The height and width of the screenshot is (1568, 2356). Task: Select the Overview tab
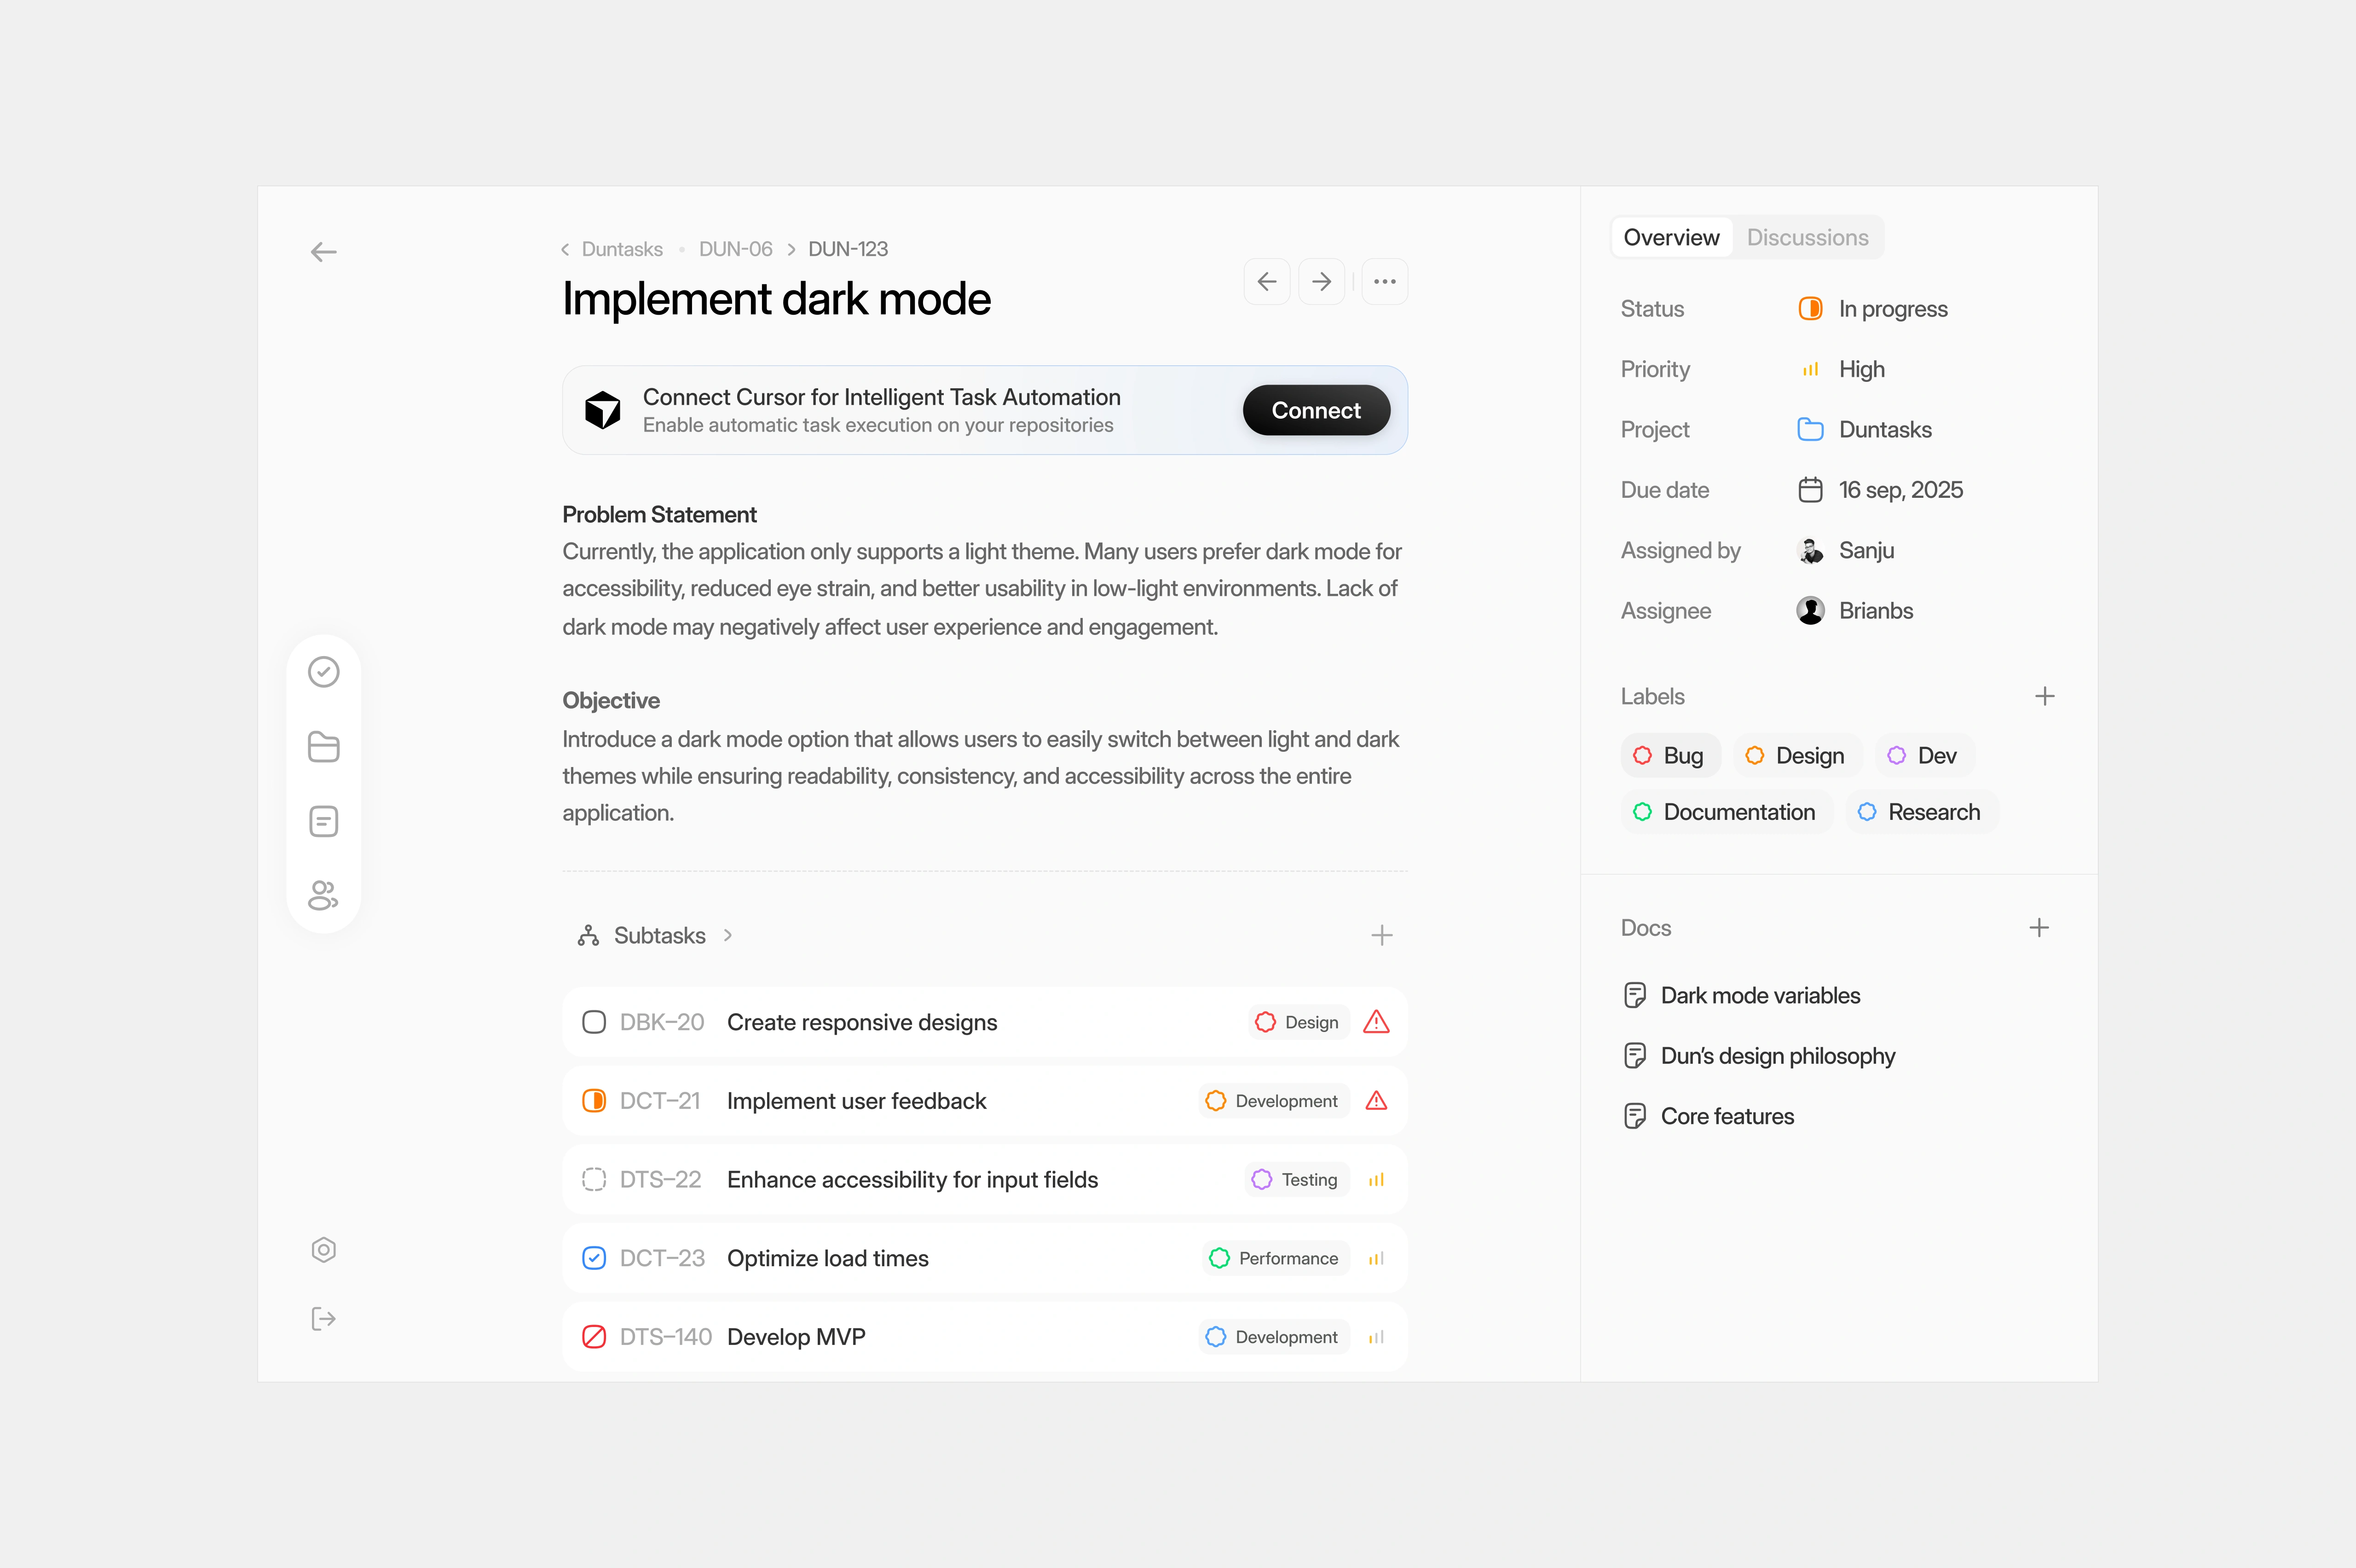point(1671,238)
